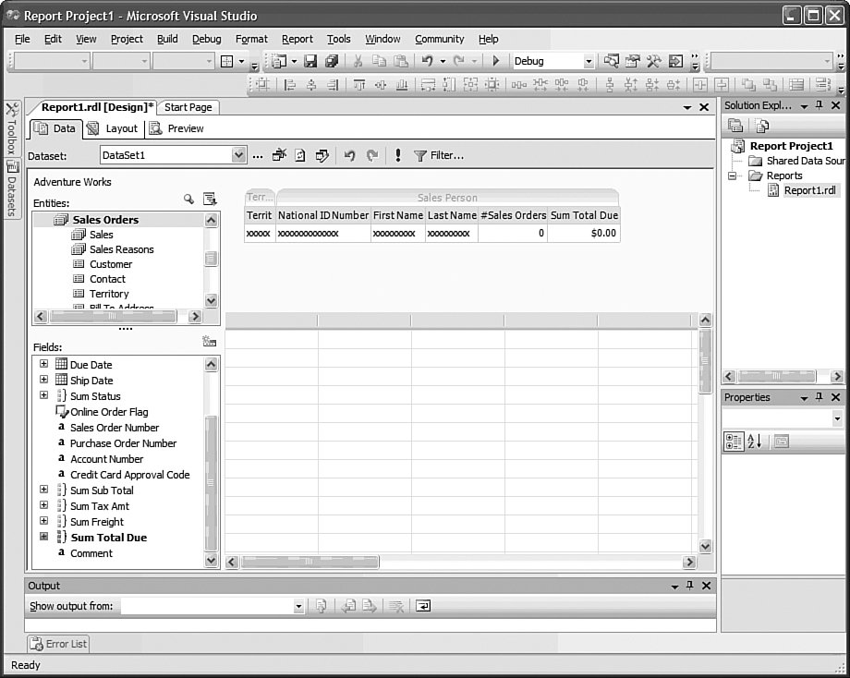This screenshot has width=850, height=678.
Task: Click the National ID Number column header
Action: pyautogui.click(x=323, y=215)
